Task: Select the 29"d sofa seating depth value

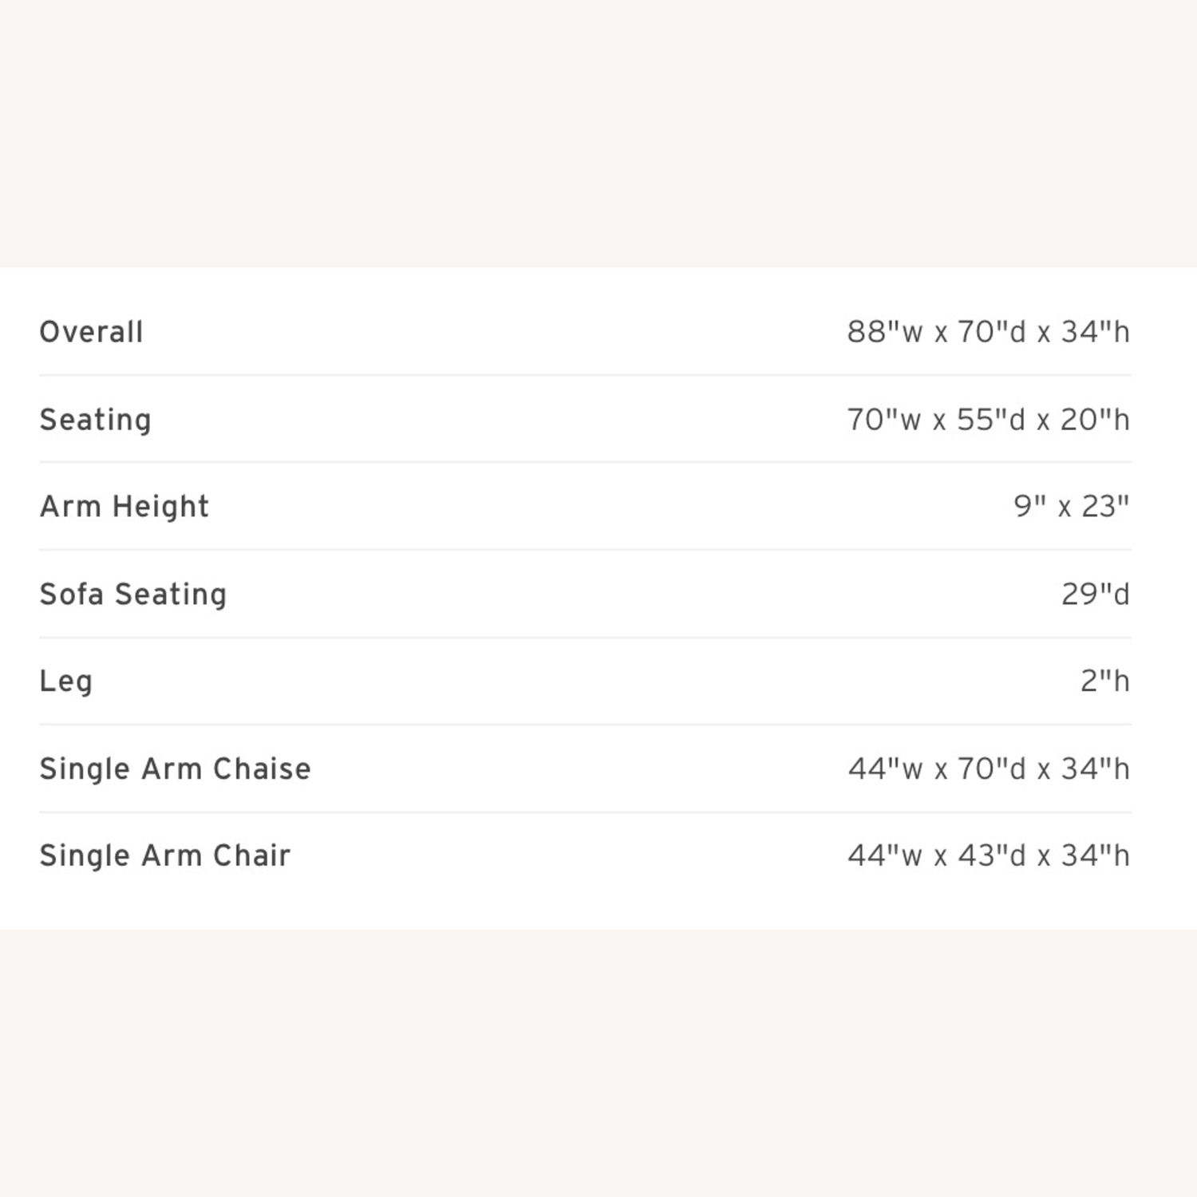Action: [1095, 595]
